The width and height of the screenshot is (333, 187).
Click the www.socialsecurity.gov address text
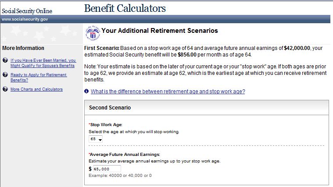coord(25,20)
